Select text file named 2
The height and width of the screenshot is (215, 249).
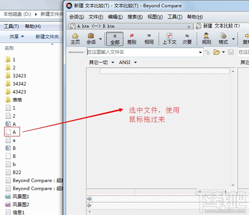pos(10,116)
